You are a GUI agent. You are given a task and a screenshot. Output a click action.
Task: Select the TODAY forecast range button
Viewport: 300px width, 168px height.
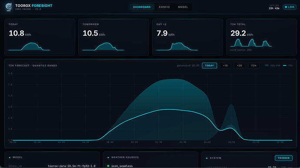tap(209, 66)
